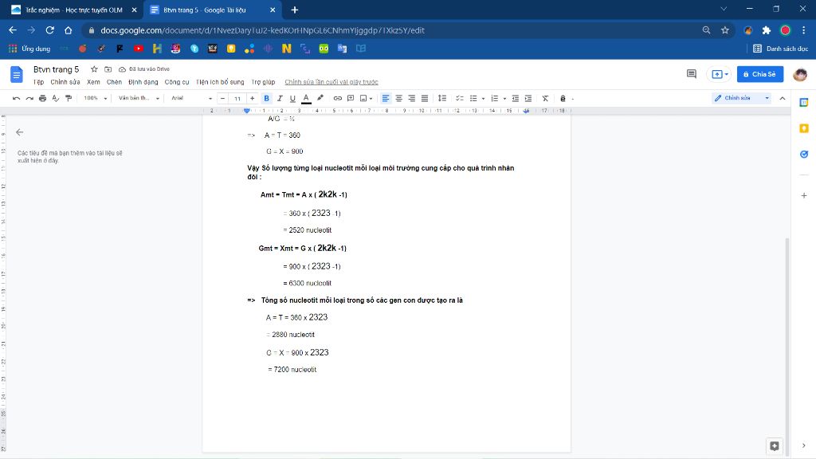Open the zoom level dropdown
The height and width of the screenshot is (459, 816).
(96, 98)
